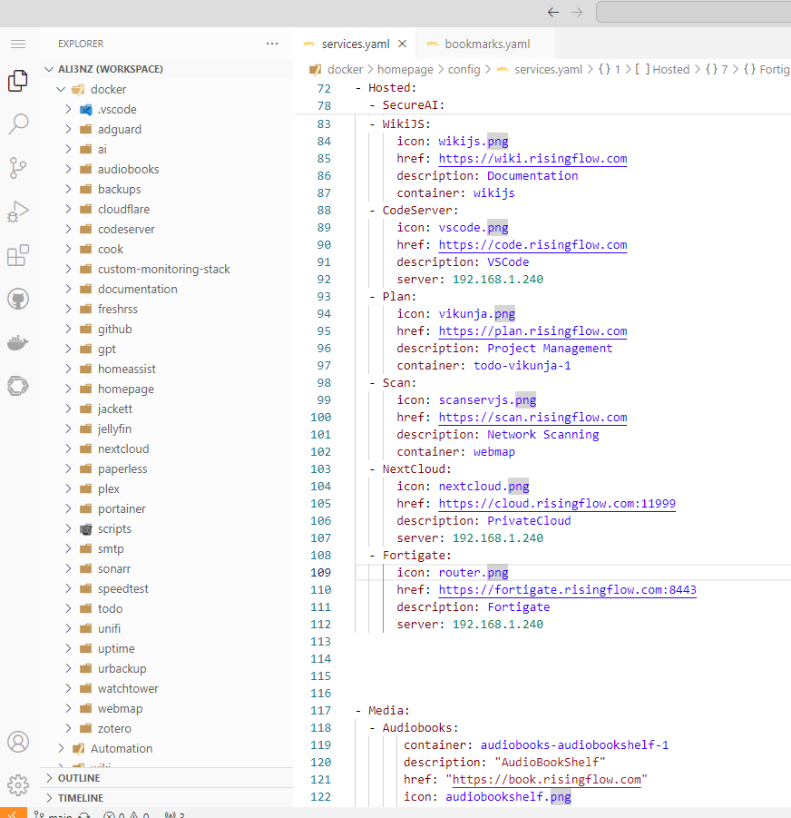Image resolution: width=791 pixels, height=818 pixels.
Task: Open the Manage settings gear icon
Action: [18, 785]
